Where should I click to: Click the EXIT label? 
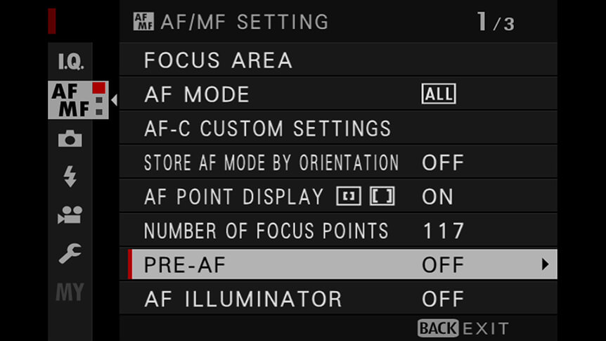[x=486, y=329]
